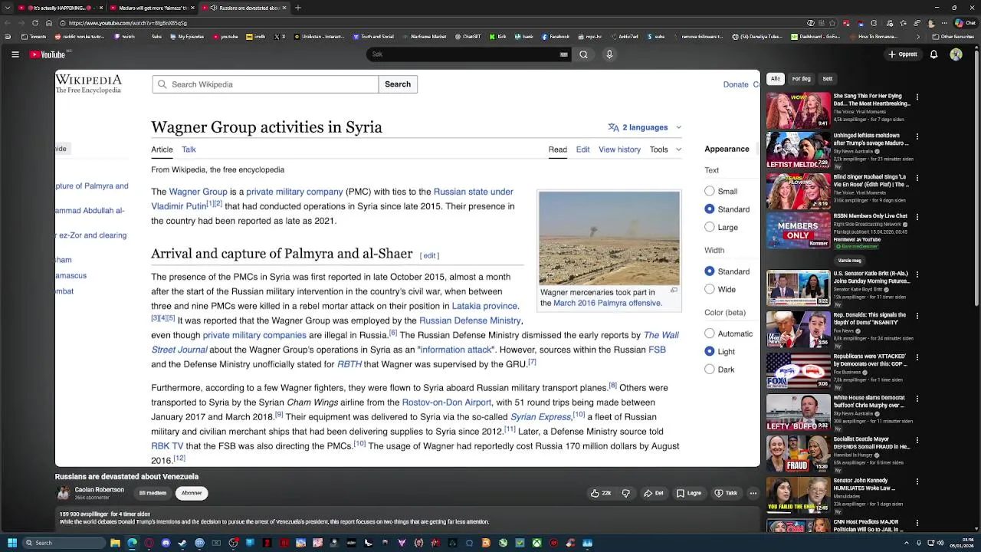This screenshot has height=552, width=981.
Task: Dislike the video with the thumbs-down
Action: tap(626, 493)
